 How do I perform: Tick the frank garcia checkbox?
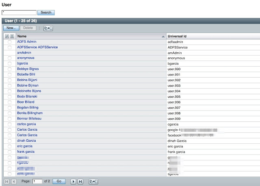pos(10,152)
